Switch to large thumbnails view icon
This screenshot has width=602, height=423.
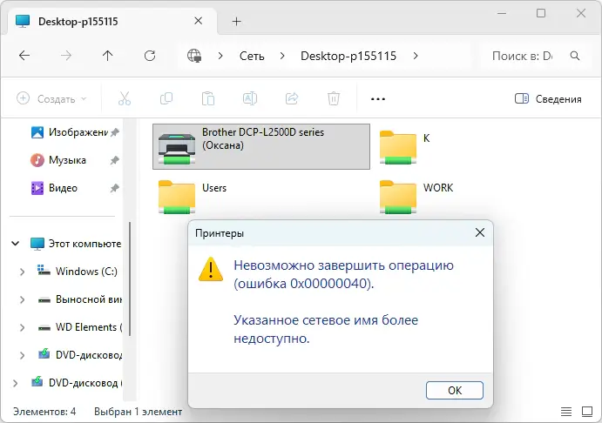[x=587, y=412]
